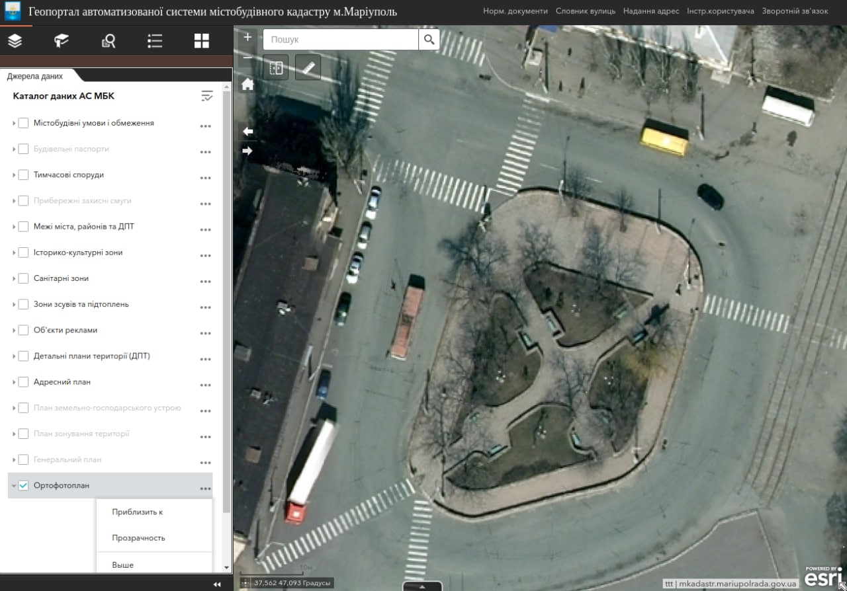Open the legend list icon
The height and width of the screenshot is (591, 847).
[155, 41]
